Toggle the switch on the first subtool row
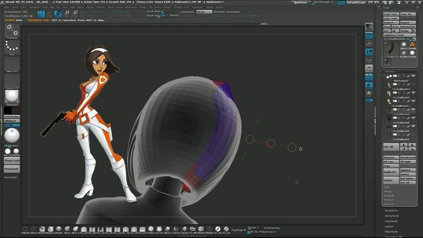 pos(395,76)
